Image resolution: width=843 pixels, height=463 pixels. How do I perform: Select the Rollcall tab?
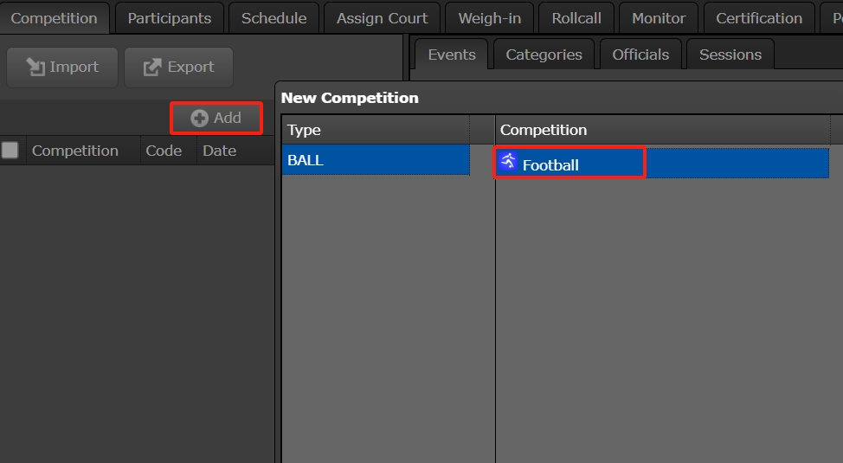tap(576, 18)
